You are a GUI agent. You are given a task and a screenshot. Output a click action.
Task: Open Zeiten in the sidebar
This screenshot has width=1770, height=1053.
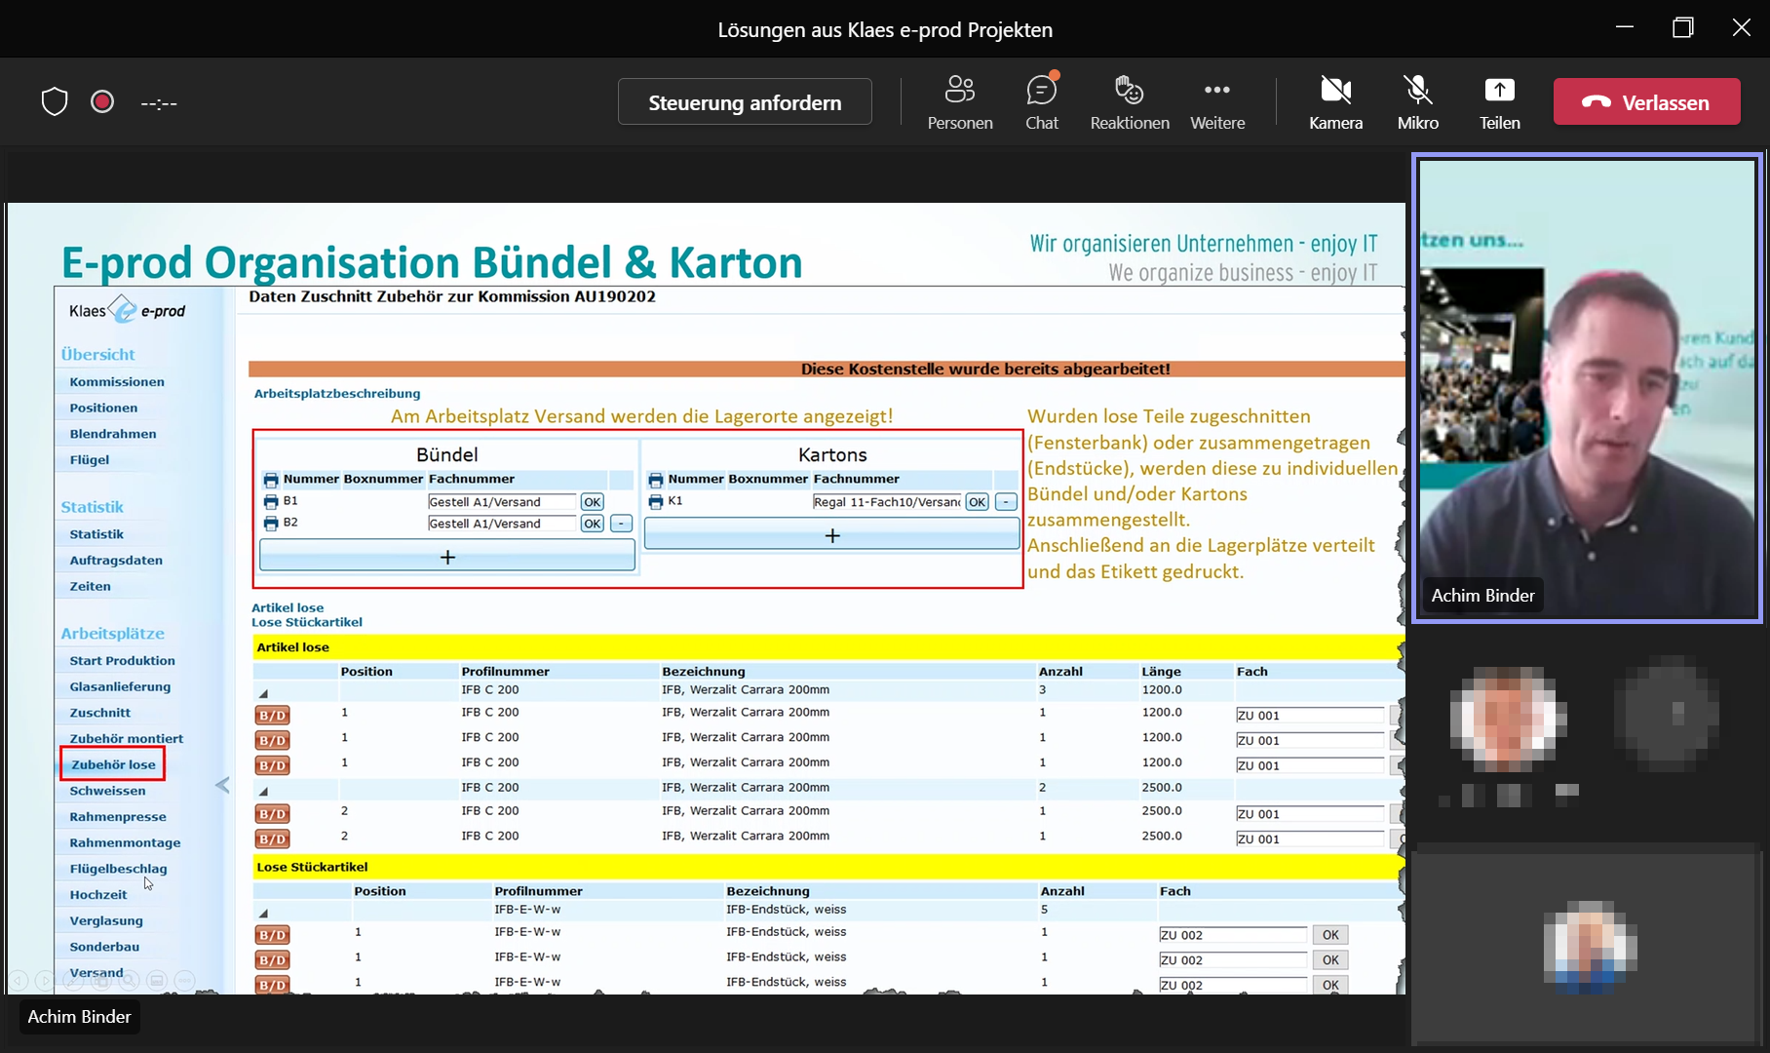pos(91,587)
